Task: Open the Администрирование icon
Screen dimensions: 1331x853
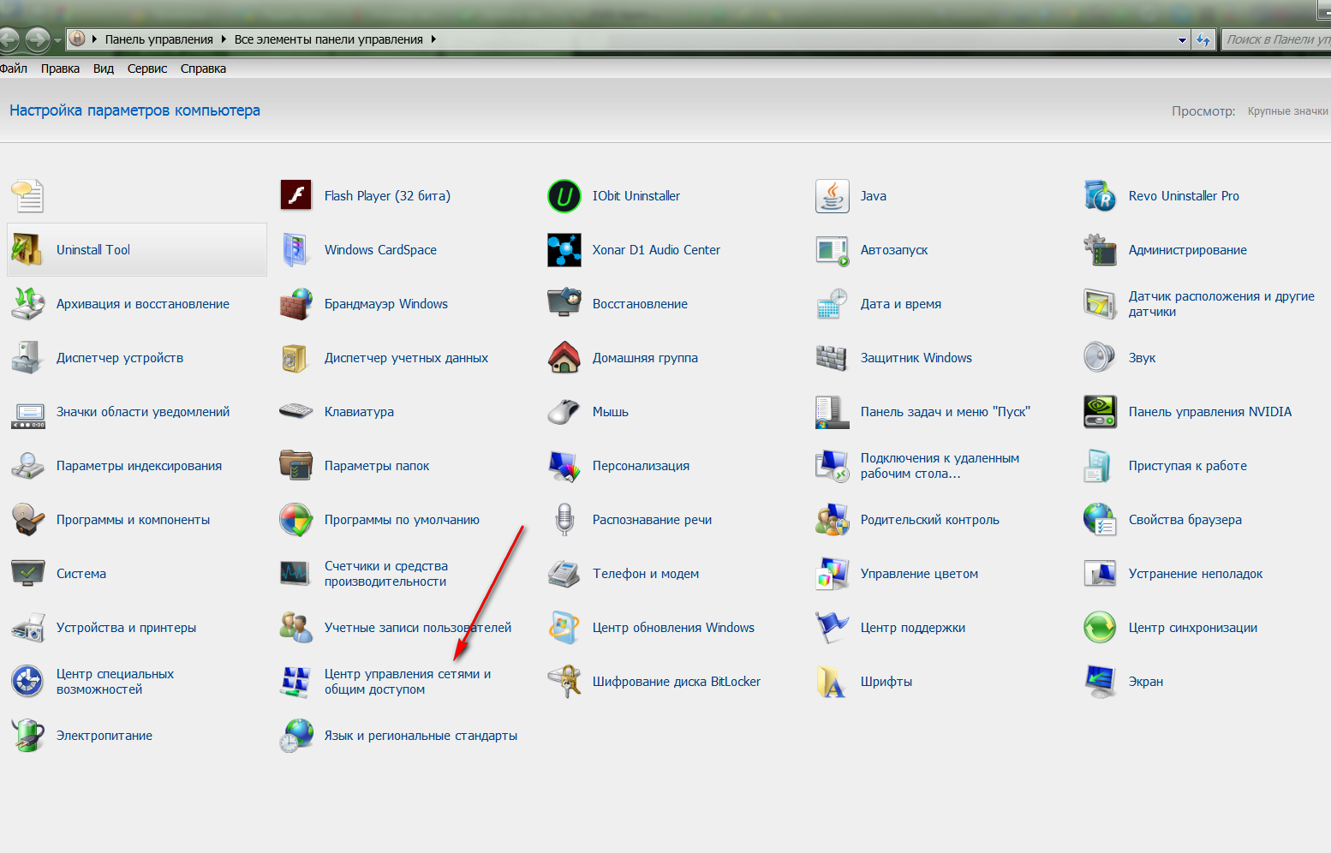Action: pyautogui.click(x=1101, y=250)
